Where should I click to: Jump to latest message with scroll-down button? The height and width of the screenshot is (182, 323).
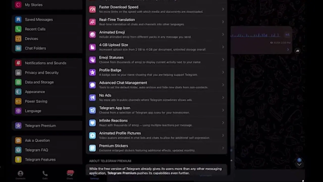299,164
